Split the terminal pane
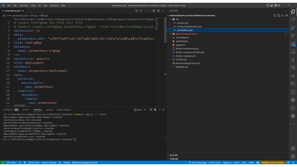This screenshot has height=167, width=297. 151,109
